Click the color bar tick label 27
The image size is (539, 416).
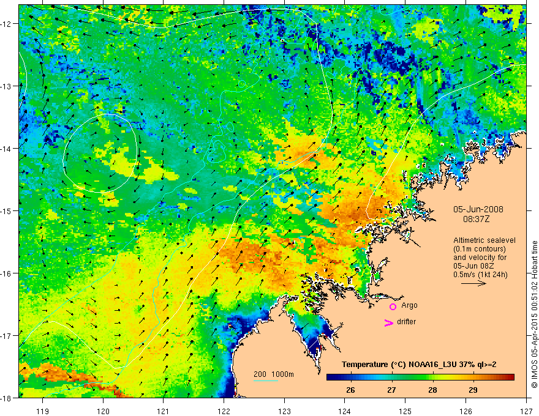[391, 390]
